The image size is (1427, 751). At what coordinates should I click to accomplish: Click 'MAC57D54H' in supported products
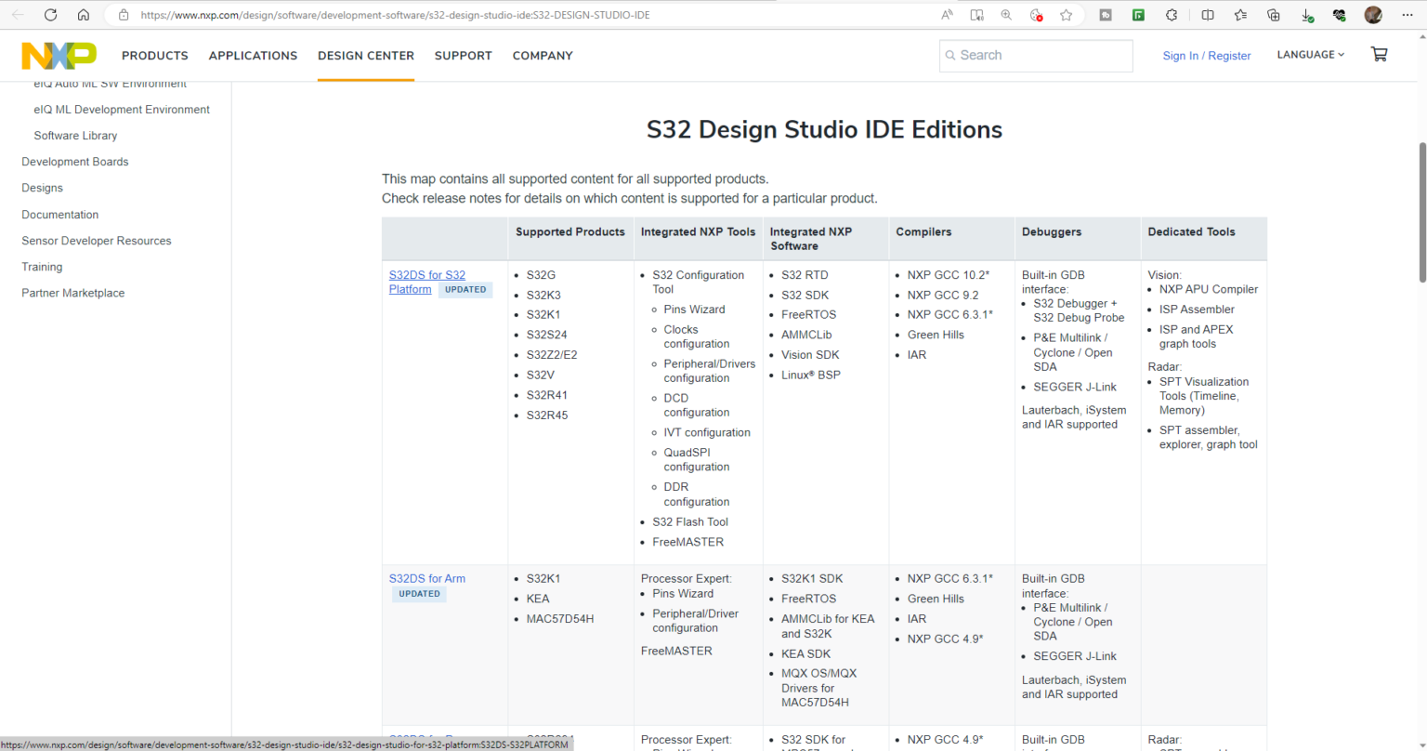pyautogui.click(x=560, y=619)
